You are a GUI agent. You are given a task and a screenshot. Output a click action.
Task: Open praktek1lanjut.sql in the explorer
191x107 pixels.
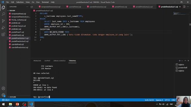pos(19,26)
